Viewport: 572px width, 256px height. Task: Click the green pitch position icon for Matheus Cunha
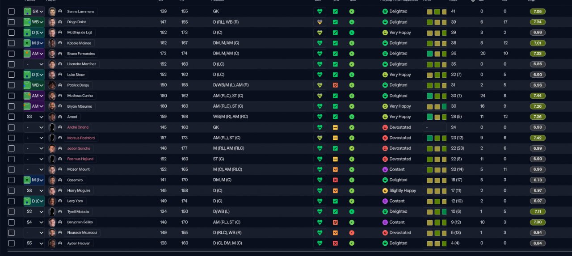27,96
